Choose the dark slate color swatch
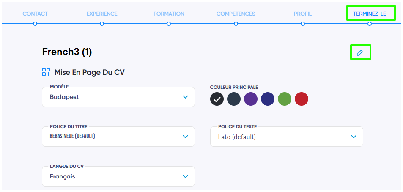The image size is (403, 192). click(234, 99)
